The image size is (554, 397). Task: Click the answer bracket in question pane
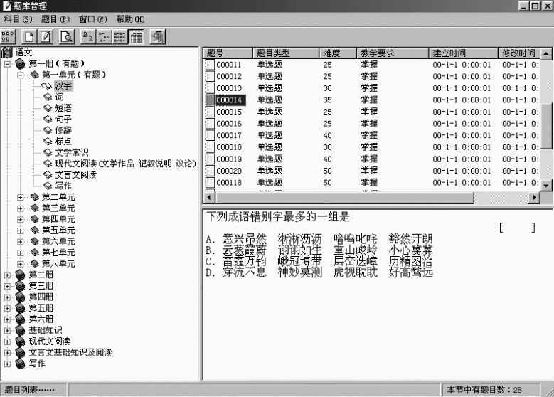click(x=517, y=227)
